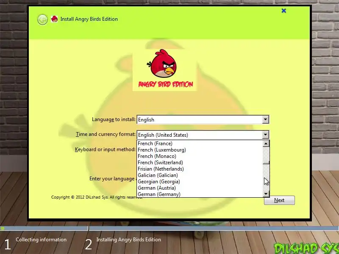Select French (France) from the list
The width and height of the screenshot is (339, 254).
(x=200, y=144)
